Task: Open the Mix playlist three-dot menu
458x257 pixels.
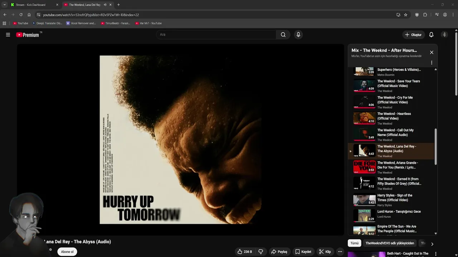Action: click(432, 62)
